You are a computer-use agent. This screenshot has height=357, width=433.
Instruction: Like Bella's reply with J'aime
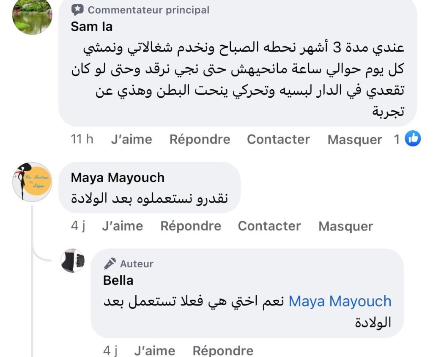coord(154,350)
